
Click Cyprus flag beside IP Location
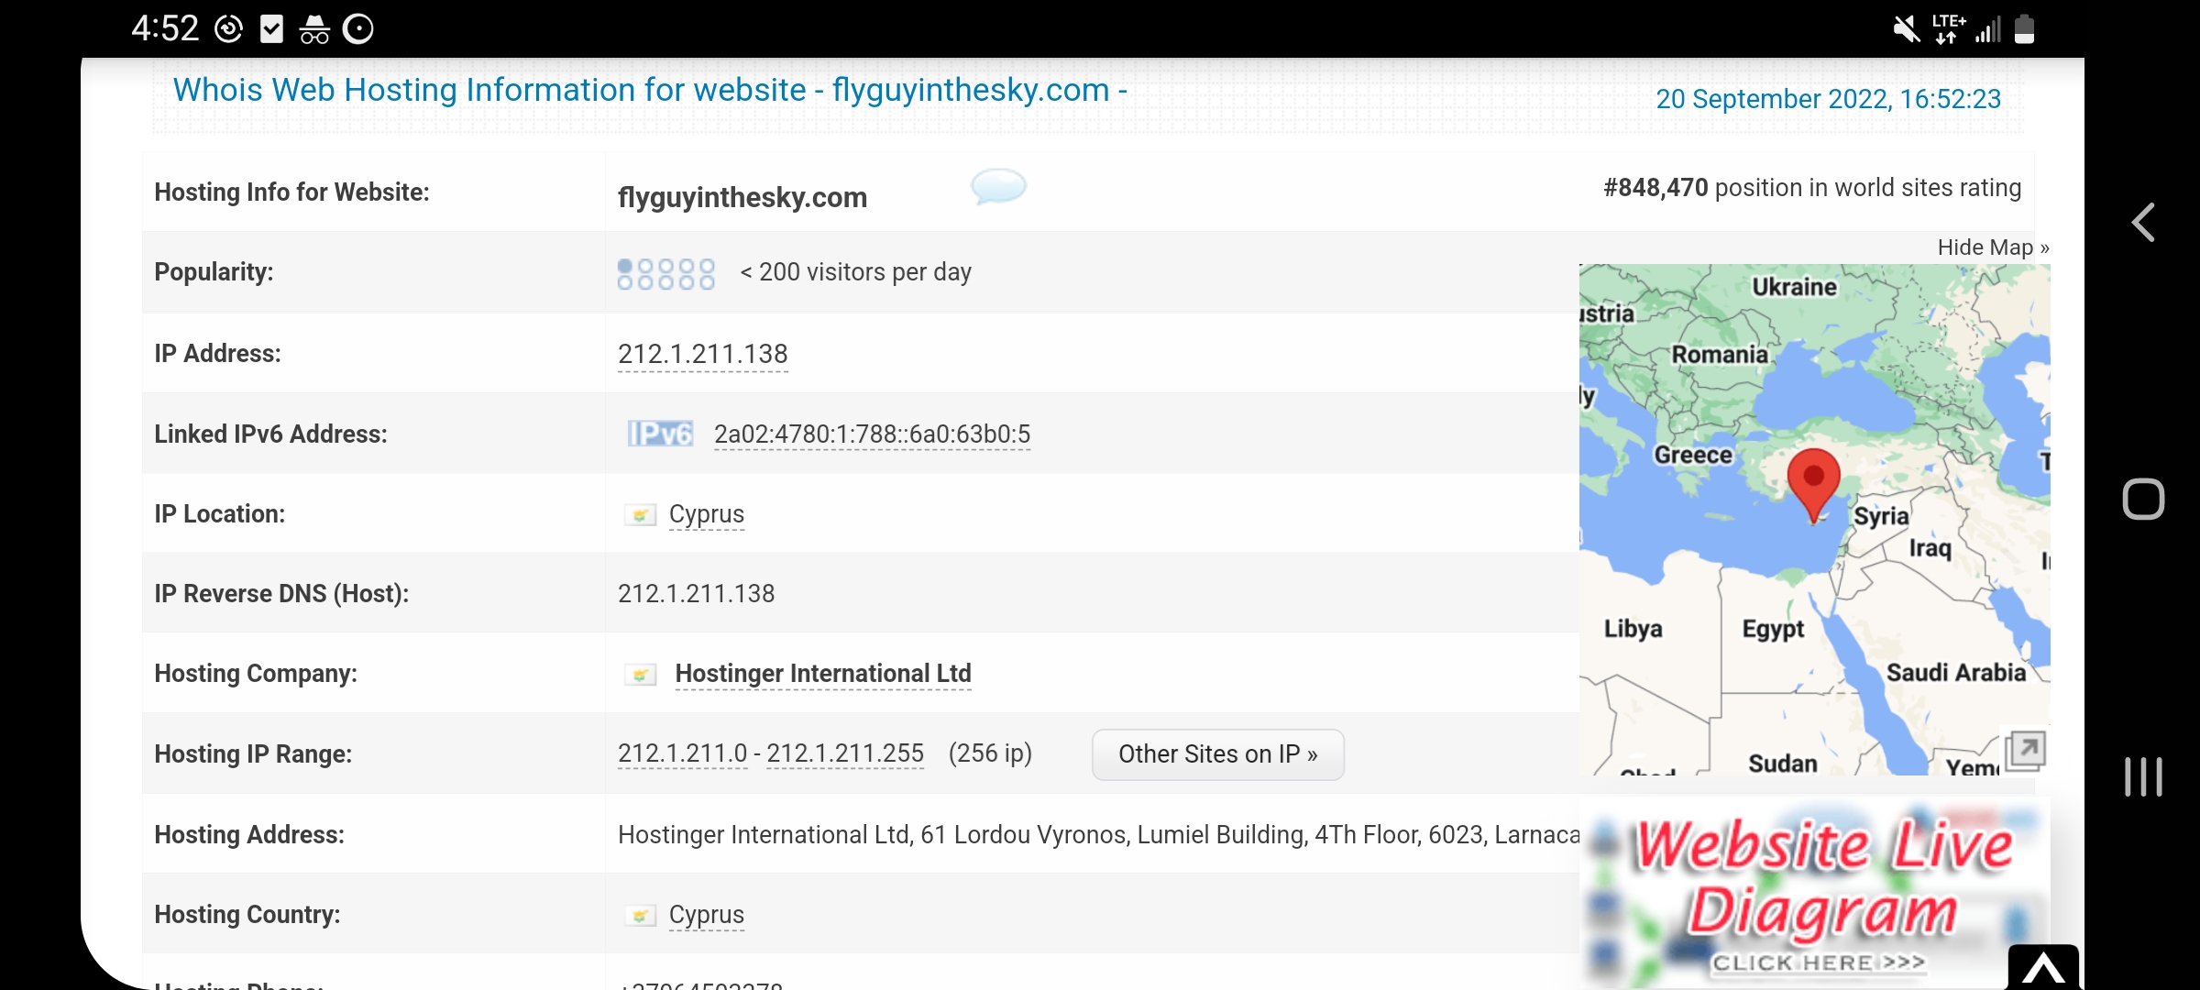640,515
